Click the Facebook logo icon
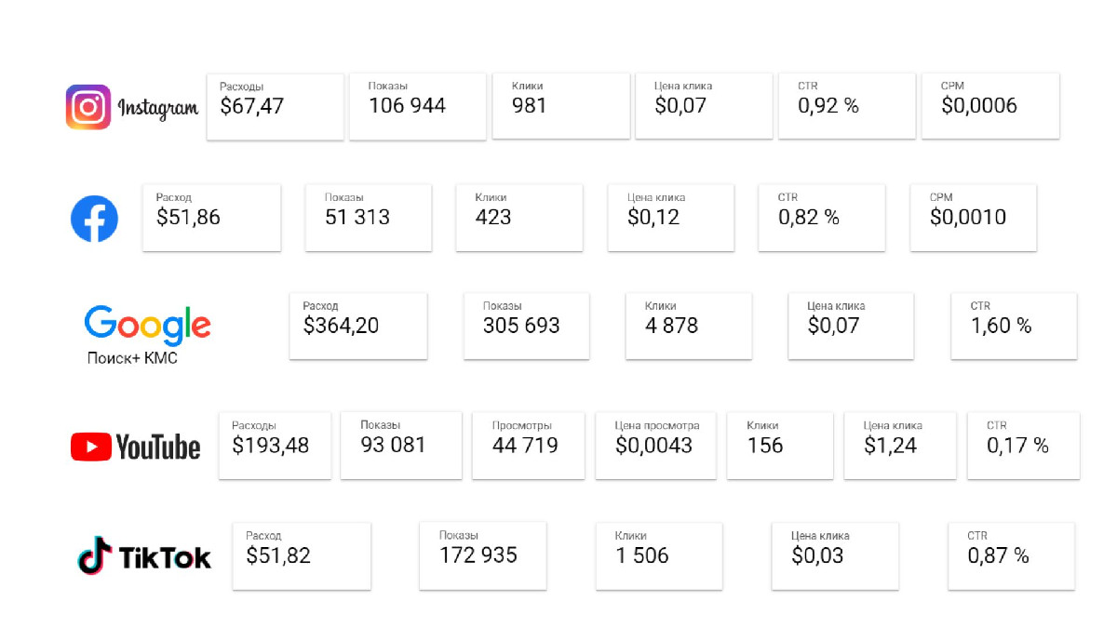This screenshot has width=1117, height=628. click(95, 220)
